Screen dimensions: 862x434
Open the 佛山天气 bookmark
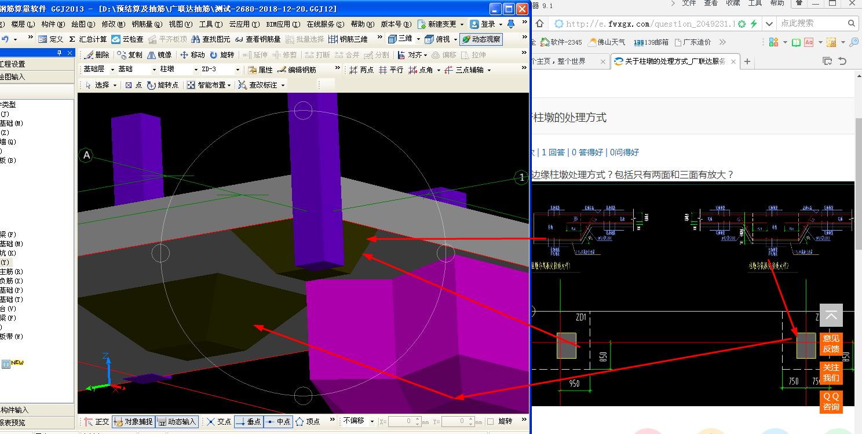coord(607,42)
